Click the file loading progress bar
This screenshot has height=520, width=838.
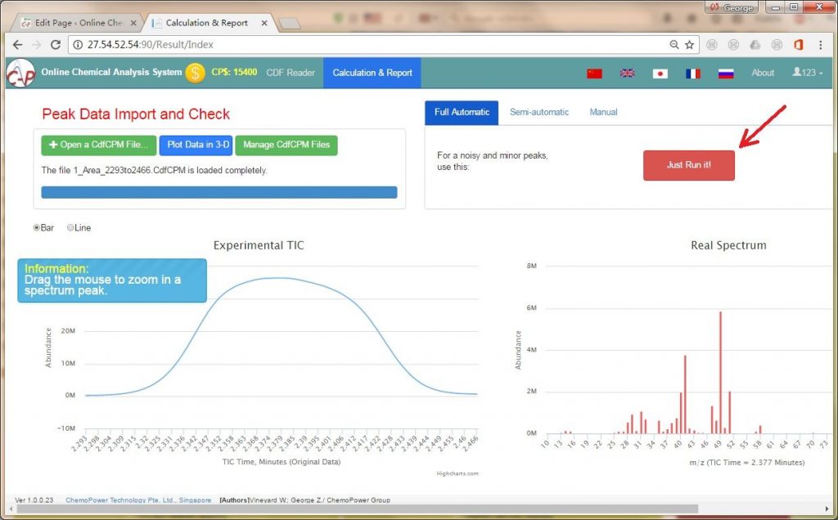219,192
